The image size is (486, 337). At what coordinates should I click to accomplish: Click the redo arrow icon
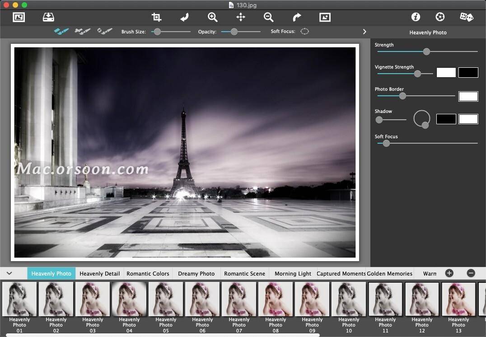coord(297,17)
